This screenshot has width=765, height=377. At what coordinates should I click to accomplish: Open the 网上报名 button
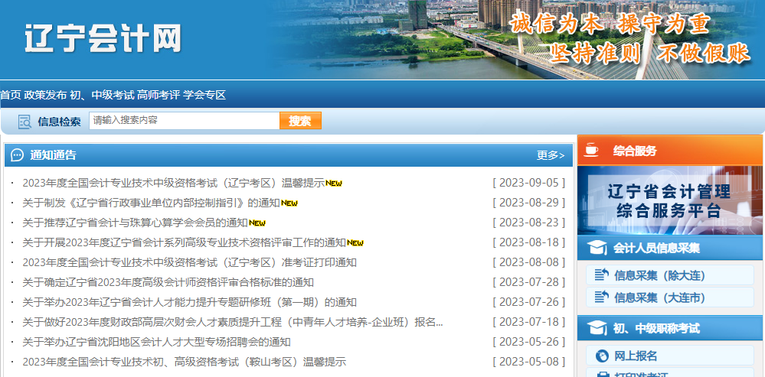(670, 356)
